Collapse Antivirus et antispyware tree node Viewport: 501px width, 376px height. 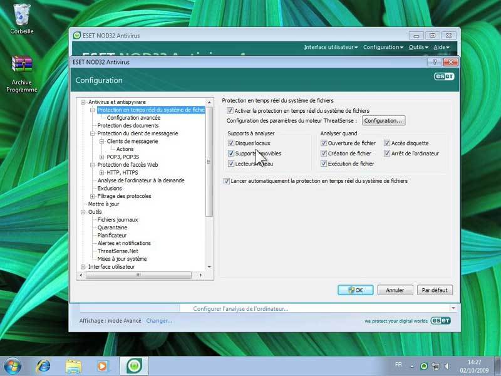point(83,102)
